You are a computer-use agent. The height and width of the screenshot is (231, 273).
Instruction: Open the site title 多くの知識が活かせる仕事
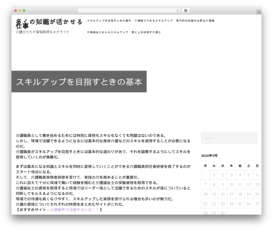[49, 23]
